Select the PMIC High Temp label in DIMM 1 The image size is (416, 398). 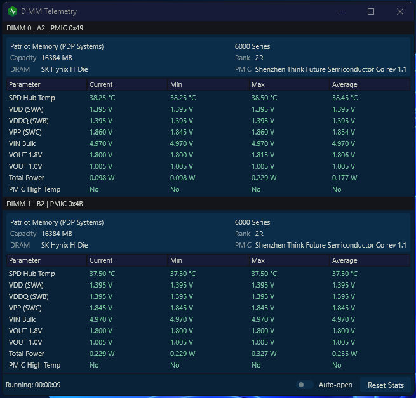pos(34,365)
